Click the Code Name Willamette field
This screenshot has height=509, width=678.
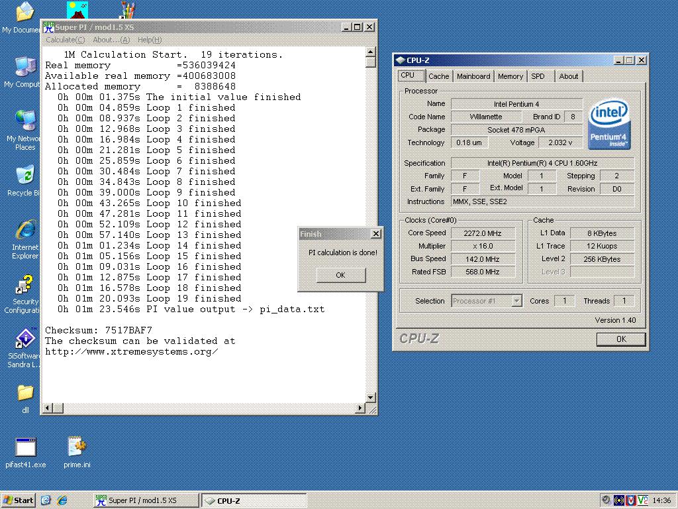click(486, 117)
